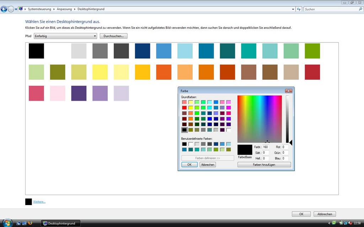Select cyan in Grundfarben grid
The width and height of the screenshot is (364, 227).
point(210,108)
